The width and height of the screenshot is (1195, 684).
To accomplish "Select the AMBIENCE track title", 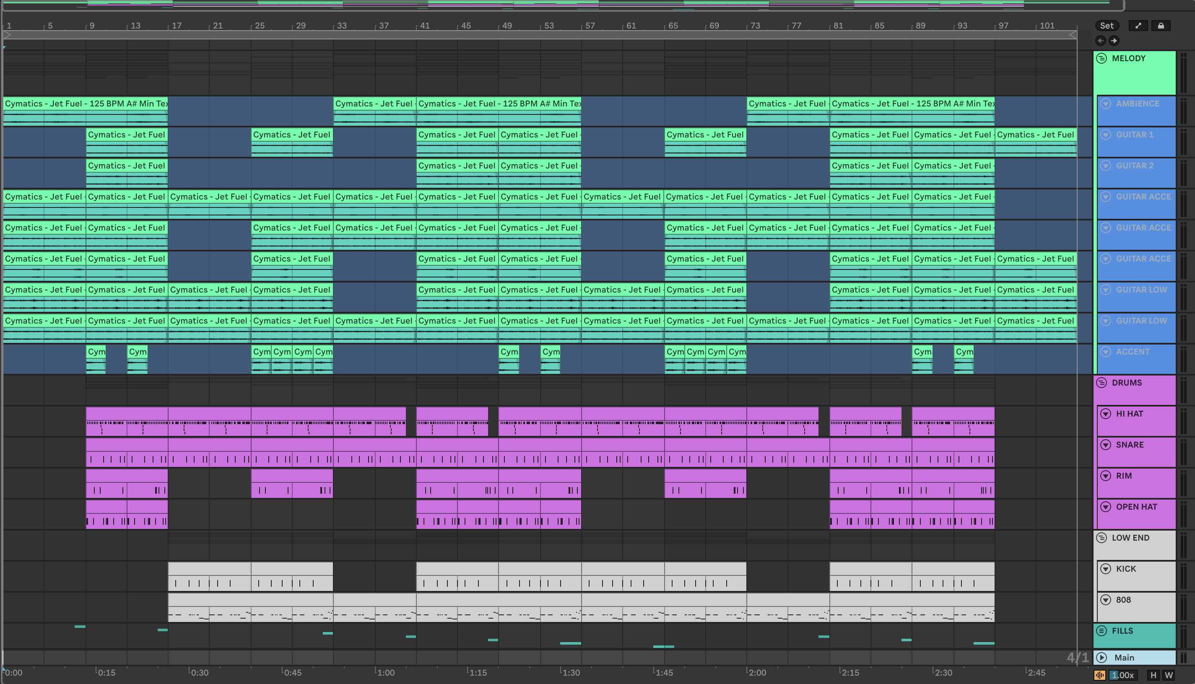I will (1137, 104).
